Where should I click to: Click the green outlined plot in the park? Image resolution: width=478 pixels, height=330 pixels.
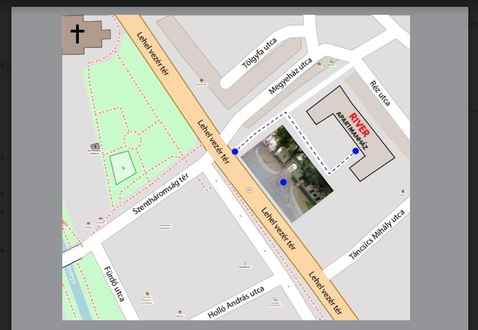tap(123, 168)
